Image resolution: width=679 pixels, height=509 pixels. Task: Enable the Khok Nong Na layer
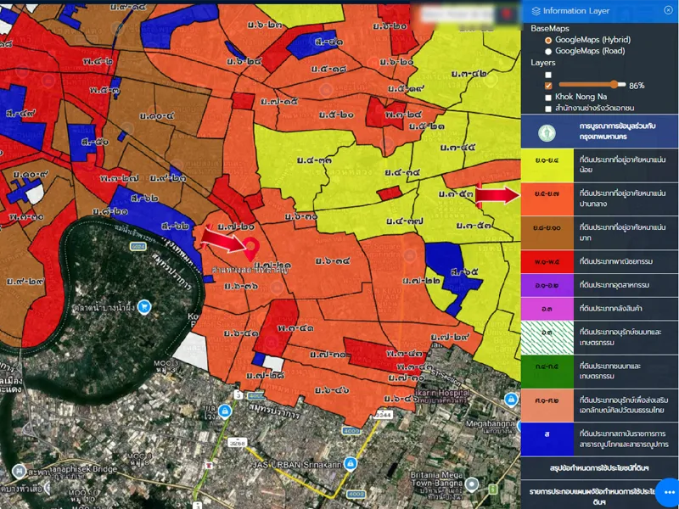tap(548, 98)
